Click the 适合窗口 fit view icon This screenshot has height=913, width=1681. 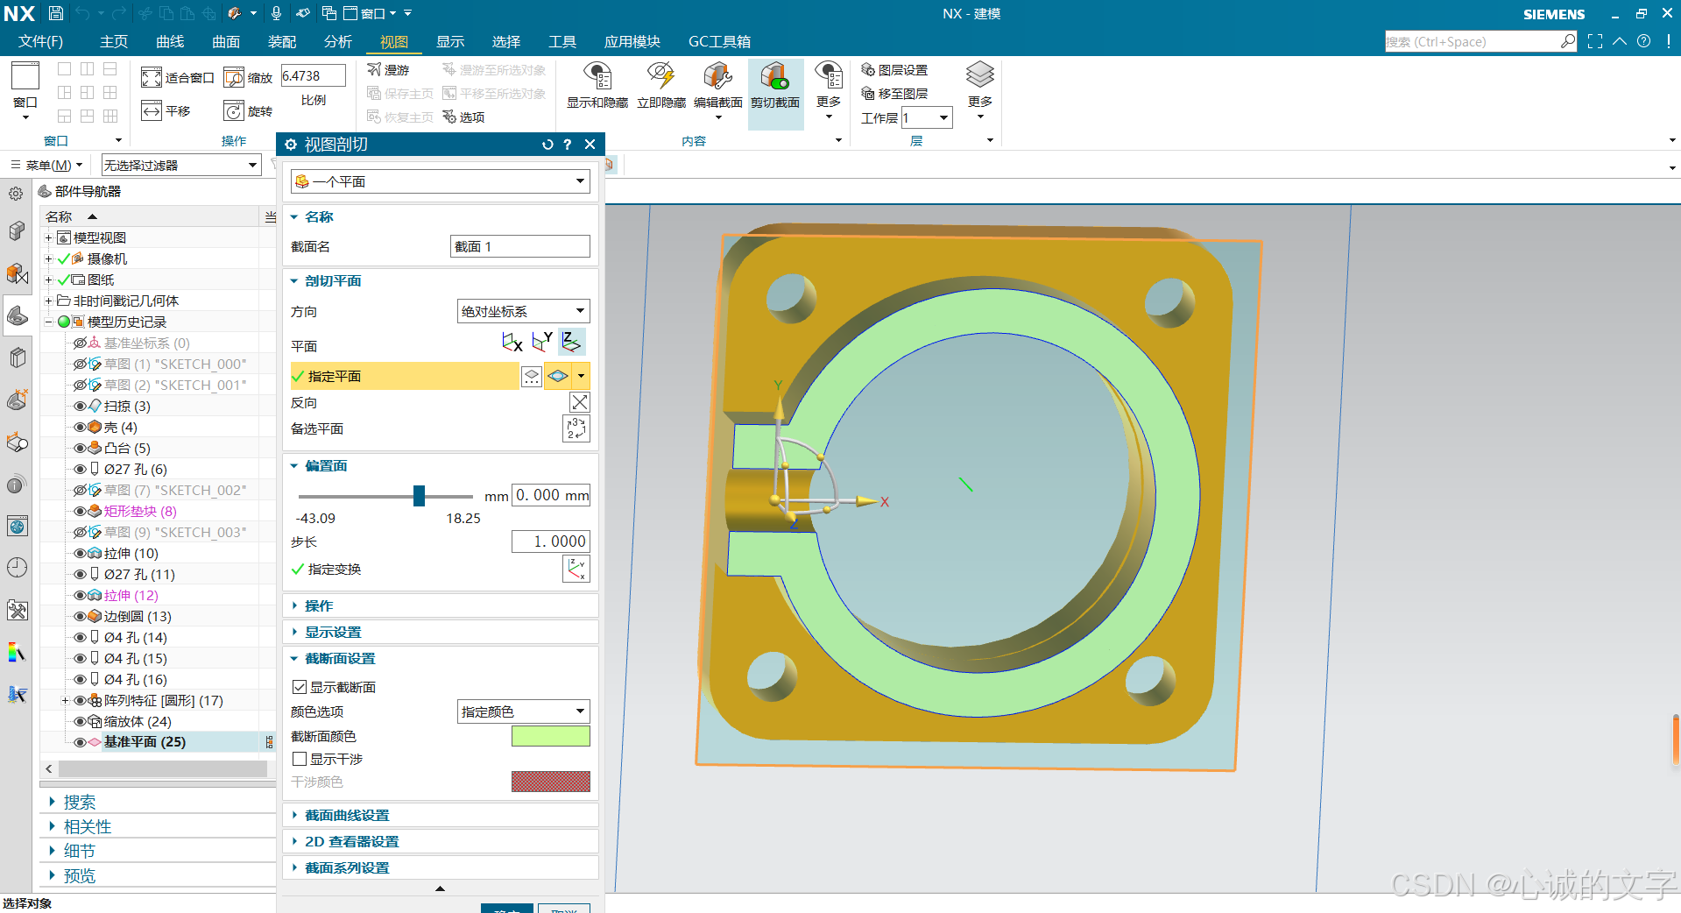point(152,77)
